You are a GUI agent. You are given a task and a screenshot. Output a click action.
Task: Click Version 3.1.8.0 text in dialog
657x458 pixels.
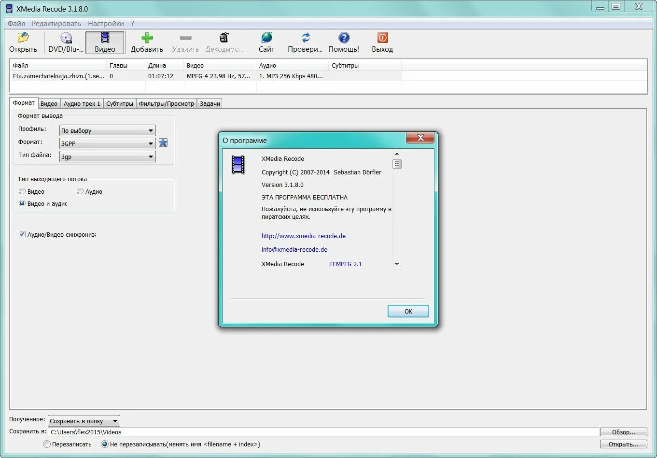[282, 185]
